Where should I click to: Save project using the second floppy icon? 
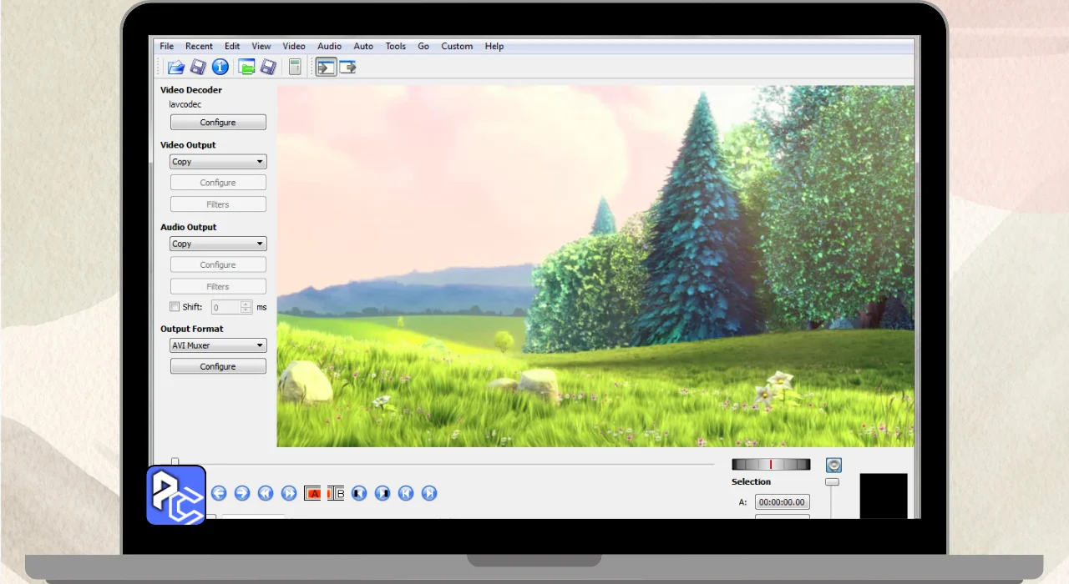(268, 67)
